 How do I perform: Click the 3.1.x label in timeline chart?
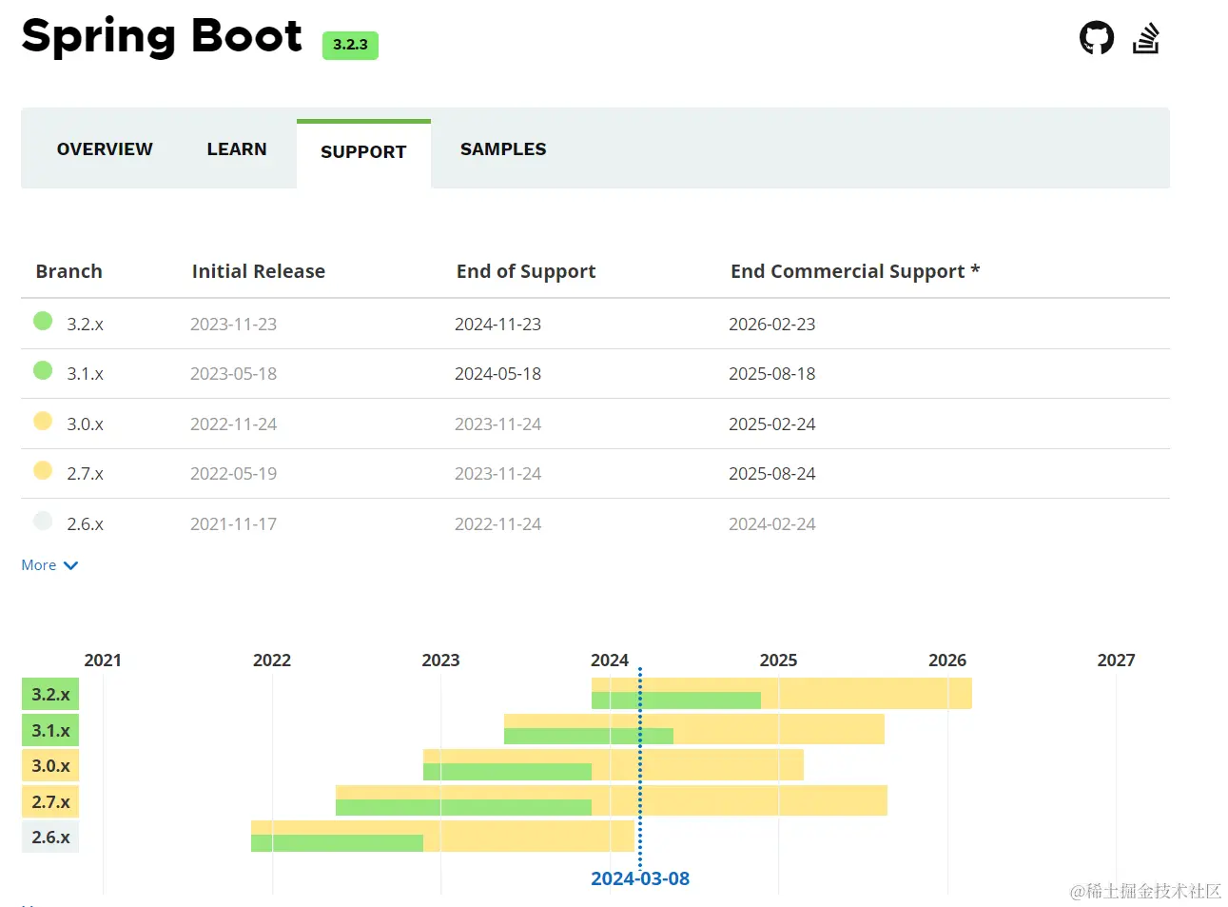coord(50,731)
